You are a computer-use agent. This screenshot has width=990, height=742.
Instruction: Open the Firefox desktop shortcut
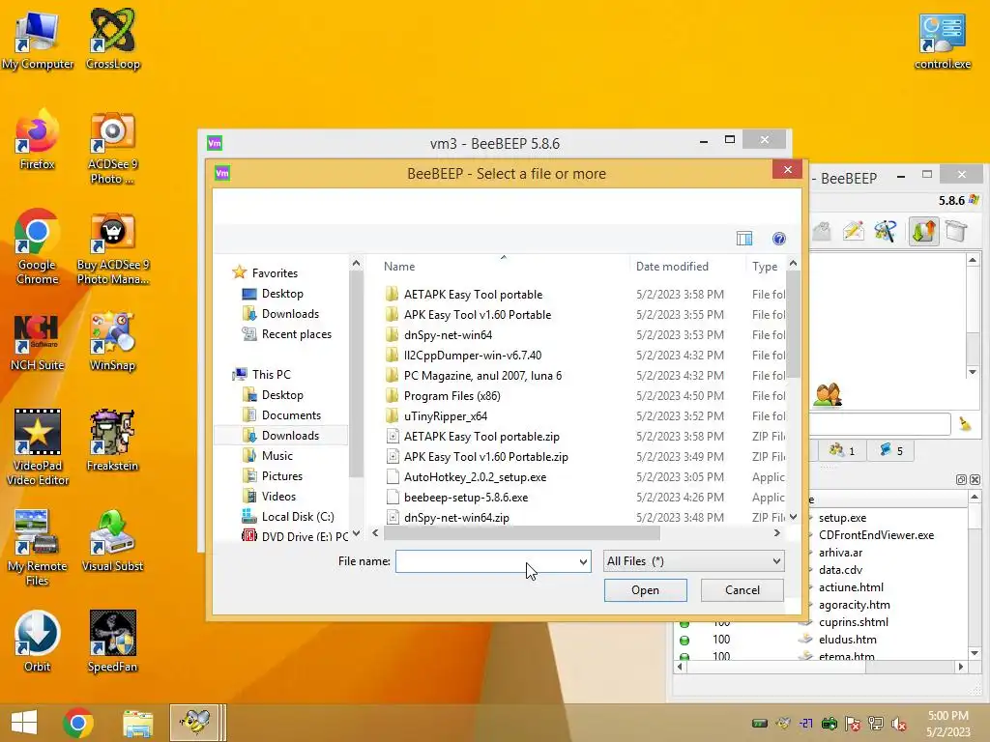click(x=38, y=140)
